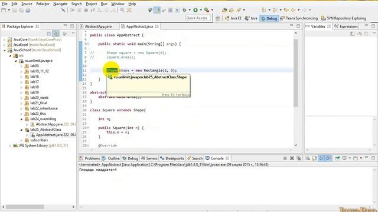Screen dimensions: 378x212
Task: Toggle Block Selection Mode button
Action: pos(170,10)
